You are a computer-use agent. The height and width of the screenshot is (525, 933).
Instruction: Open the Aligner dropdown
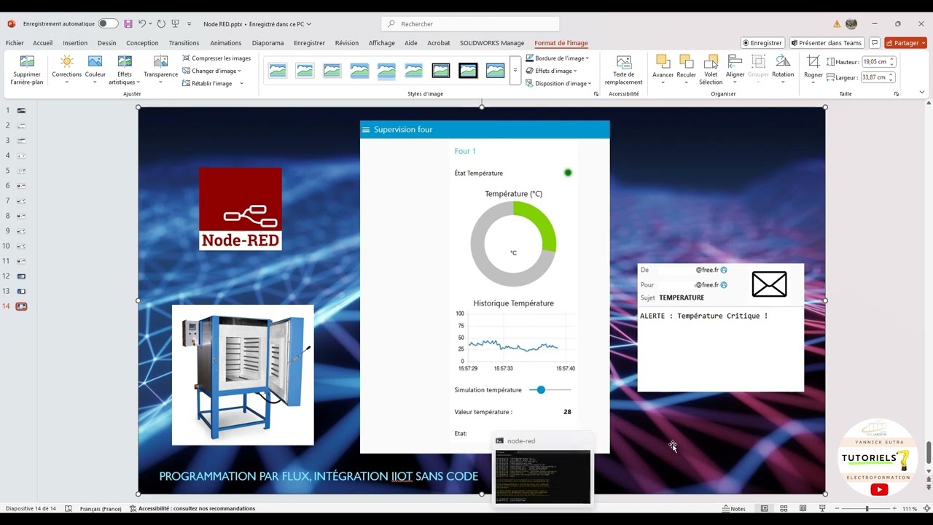tap(735, 70)
